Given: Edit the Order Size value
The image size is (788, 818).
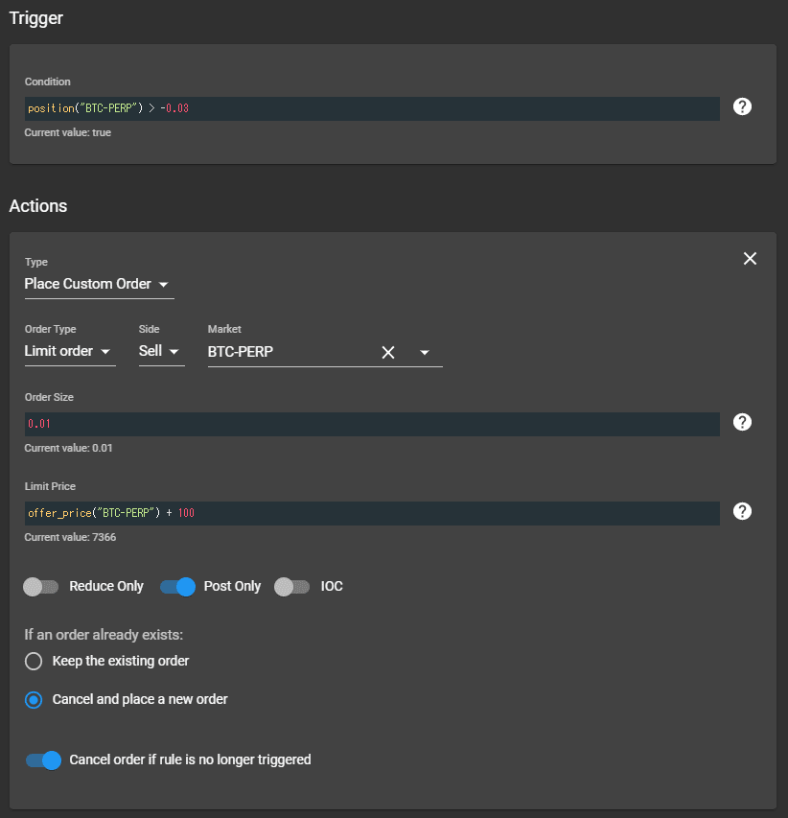Looking at the screenshot, I should [x=372, y=423].
